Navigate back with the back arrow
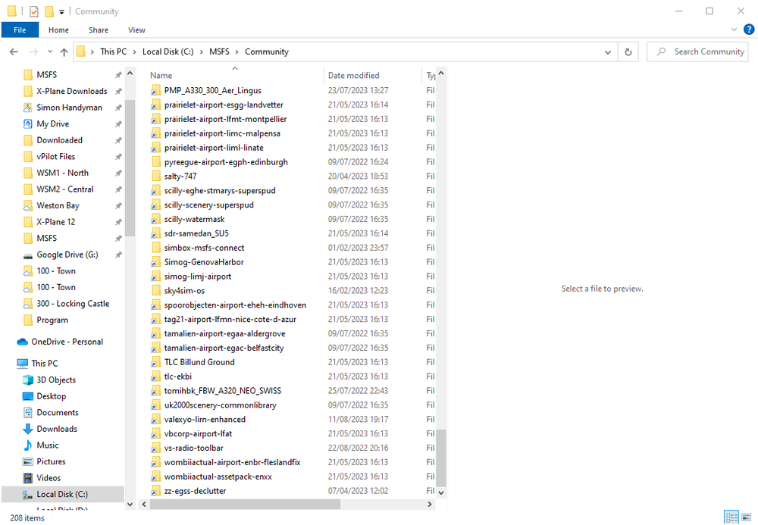Viewport: 758px width, 525px height. tap(13, 52)
